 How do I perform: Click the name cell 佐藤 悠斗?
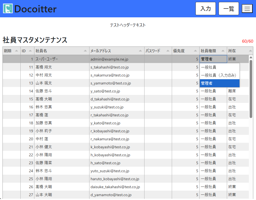[44, 91]
